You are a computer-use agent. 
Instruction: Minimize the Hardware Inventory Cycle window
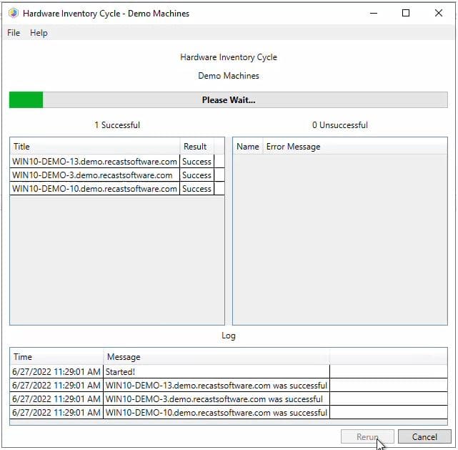pyautogui.click(x=373, y=13)
